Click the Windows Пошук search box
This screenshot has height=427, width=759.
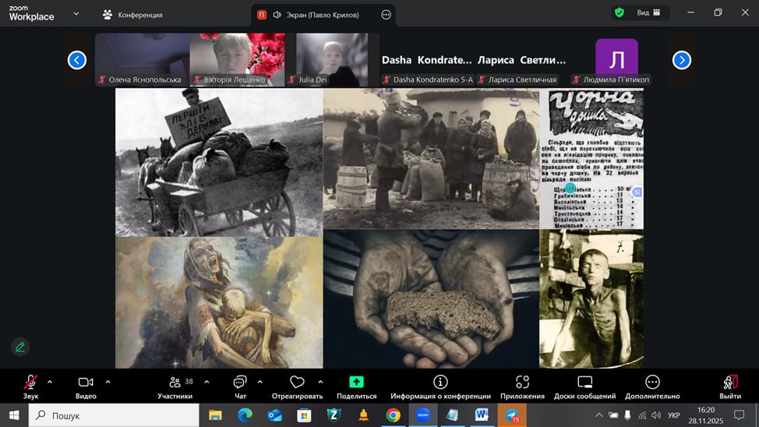tap(113, 415)
